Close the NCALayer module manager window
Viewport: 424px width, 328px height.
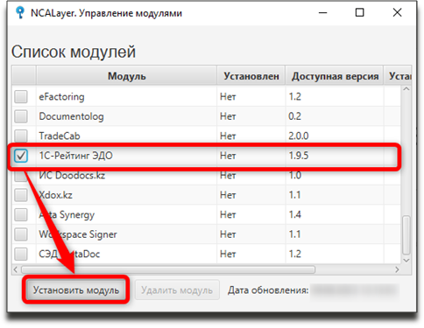[397, 13]
